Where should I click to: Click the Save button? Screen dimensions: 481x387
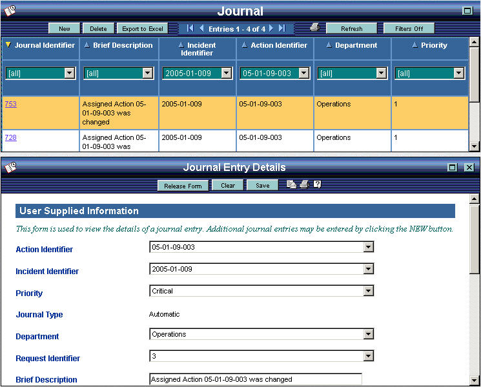coord(262,185)
